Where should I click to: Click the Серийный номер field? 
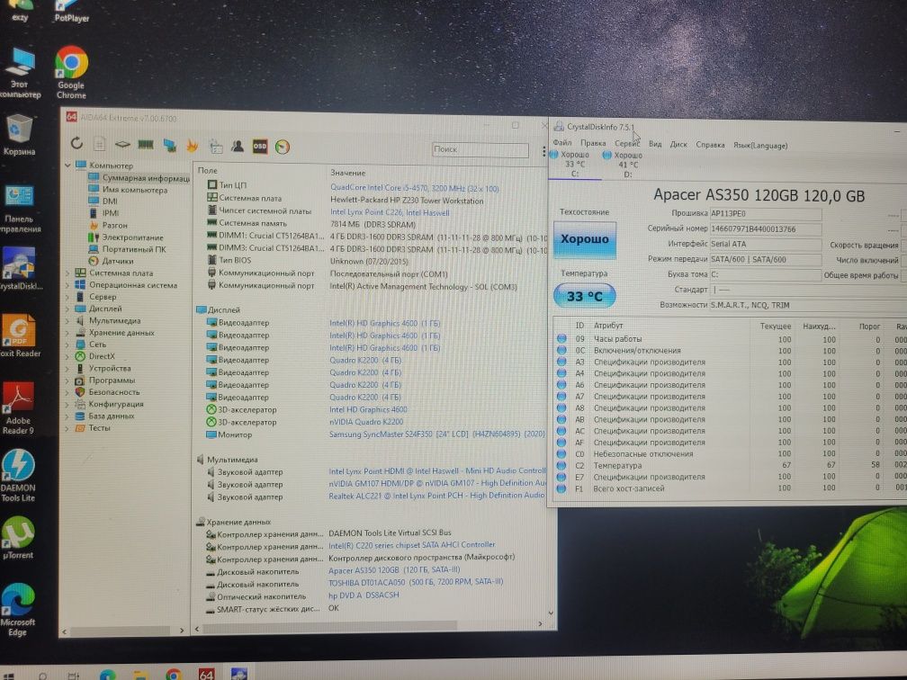click(765, 229)
